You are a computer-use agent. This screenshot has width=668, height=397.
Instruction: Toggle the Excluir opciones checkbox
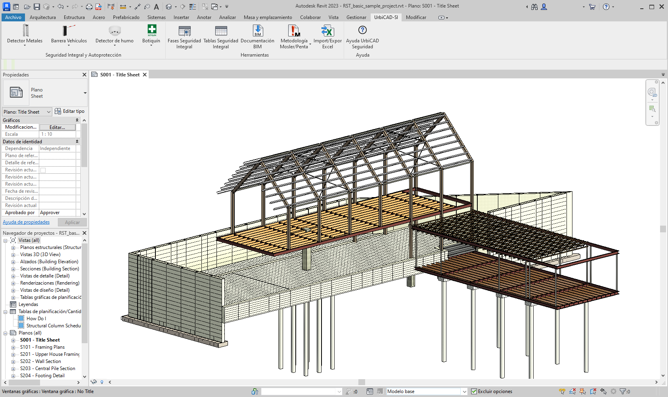[x=474, y=391]
